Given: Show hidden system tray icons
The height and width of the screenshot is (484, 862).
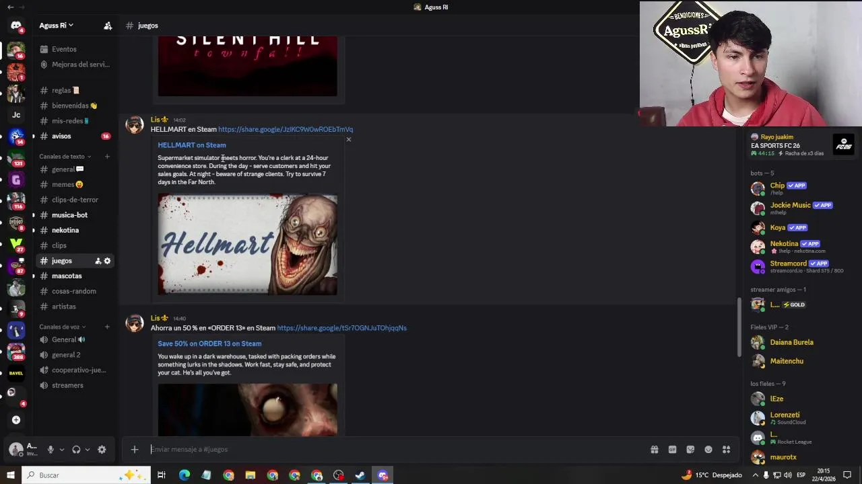Looking at the screenshot, I should coord(755,475).
